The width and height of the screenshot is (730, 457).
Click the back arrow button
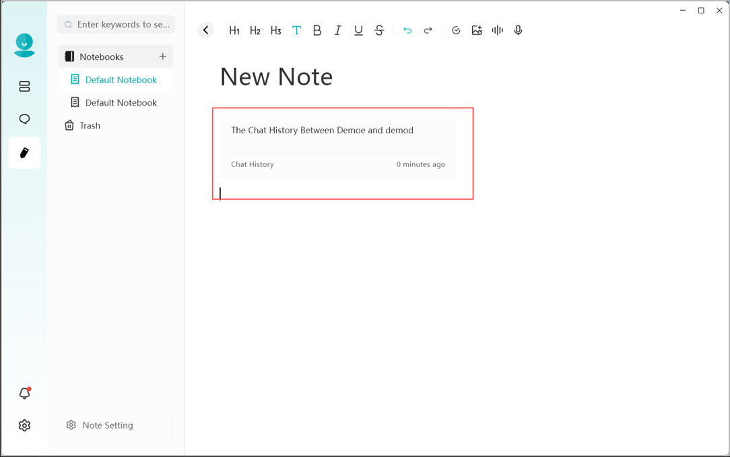tap(205, 30)
